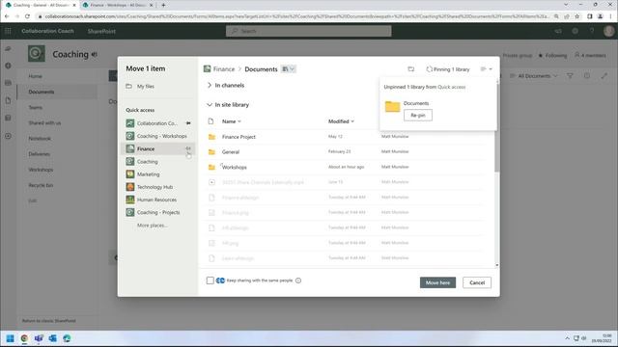The image size is (618, 347).
Task: Click Collaboration Coach header title
Action: pyautogui.click(x=47, y=31)
